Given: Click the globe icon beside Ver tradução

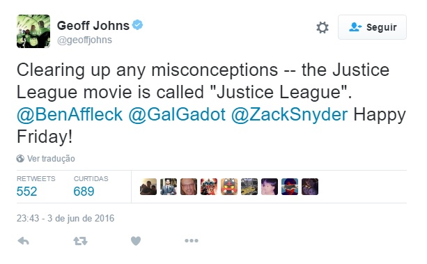Looking at the screenshot, I should [x=20, y=159].
